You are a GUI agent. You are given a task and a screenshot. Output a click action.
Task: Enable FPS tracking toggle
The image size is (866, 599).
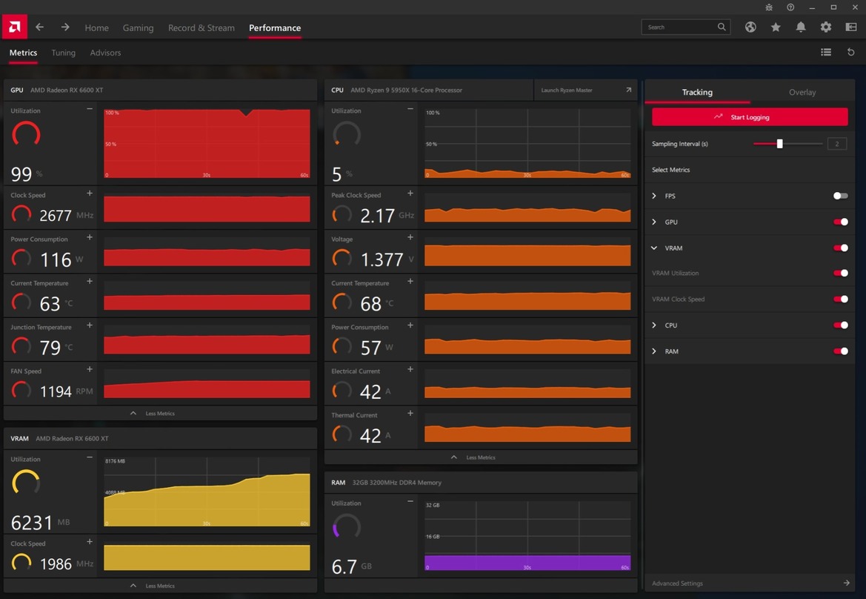coord(841,196)
